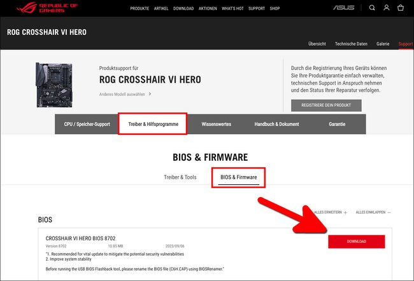
Task: Select the red Support product tab
Action: (x=406, y=44)
